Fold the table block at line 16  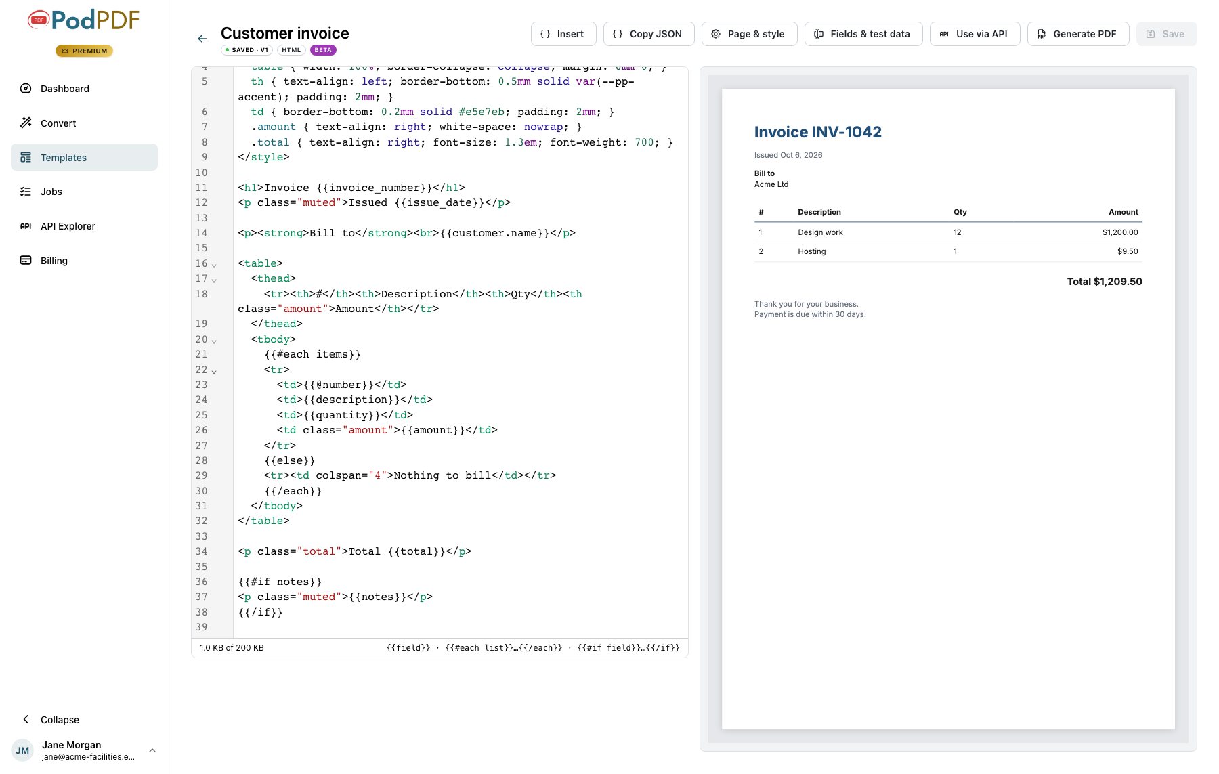click(214, 265)
